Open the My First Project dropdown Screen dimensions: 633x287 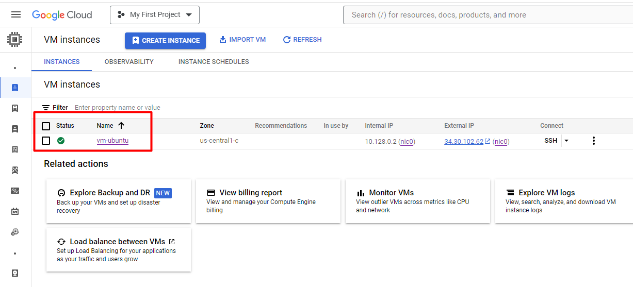(x=155, y=15)
